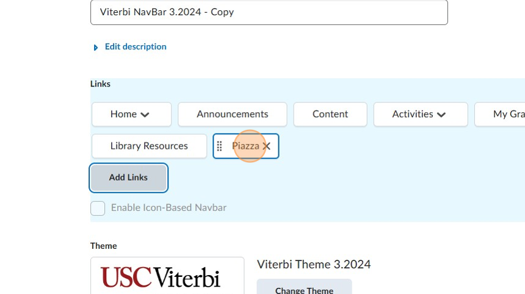Tick the Enable Icon-Based Navbar checkbox

(98, 208)
